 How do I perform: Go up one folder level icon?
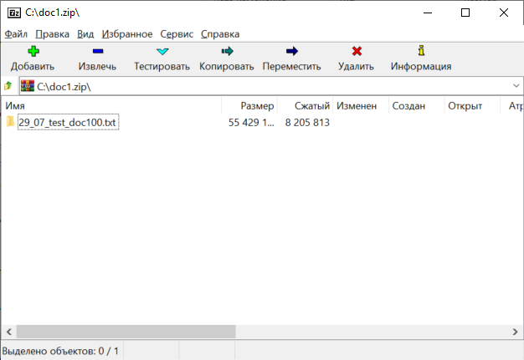pyautogui.click(x=8, y=86)
